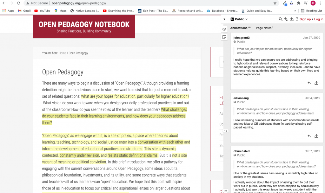Open Research and writ... bookmark
This screenshot has height=193, width=325.
187,11
